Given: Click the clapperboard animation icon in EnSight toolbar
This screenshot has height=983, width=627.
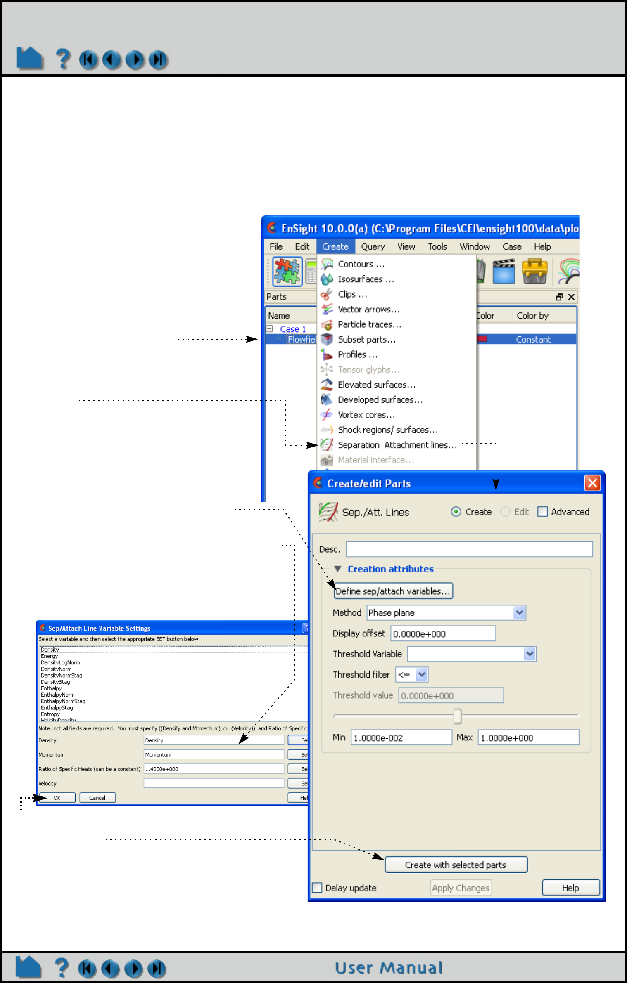Looking at the screenshot, I should 504,271.
